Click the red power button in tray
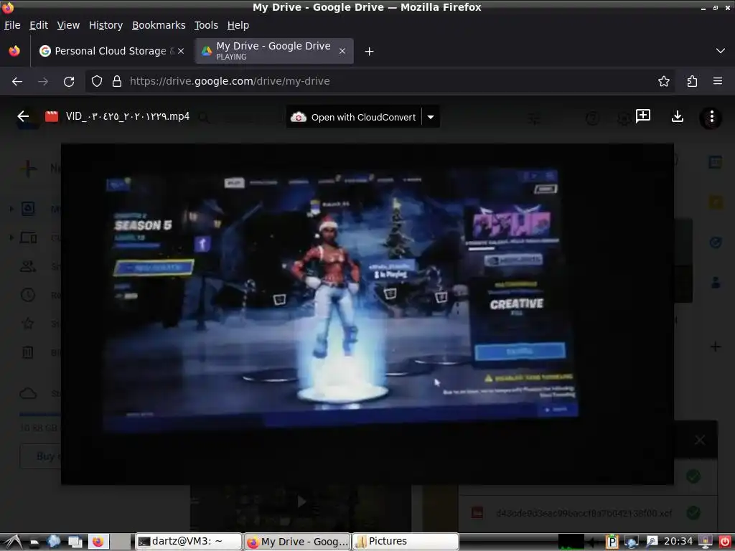 [724, 542]
